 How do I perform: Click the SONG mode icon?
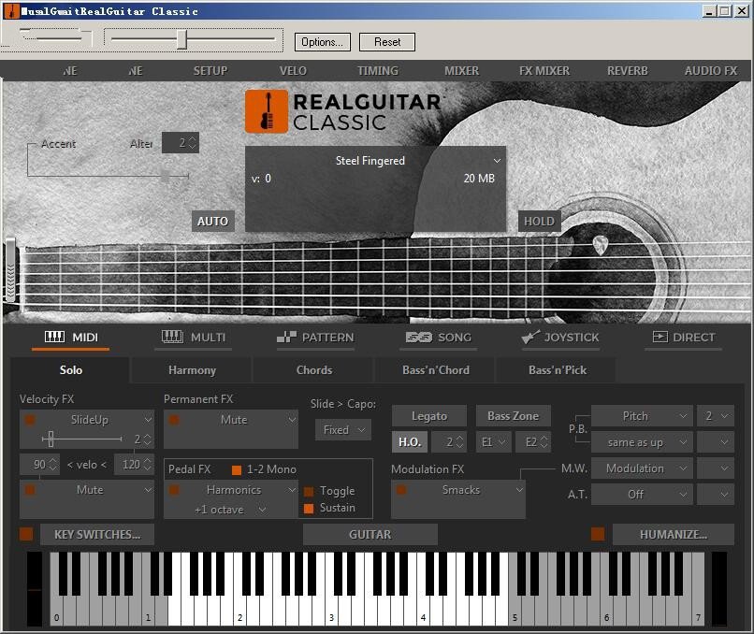[418, 338]
